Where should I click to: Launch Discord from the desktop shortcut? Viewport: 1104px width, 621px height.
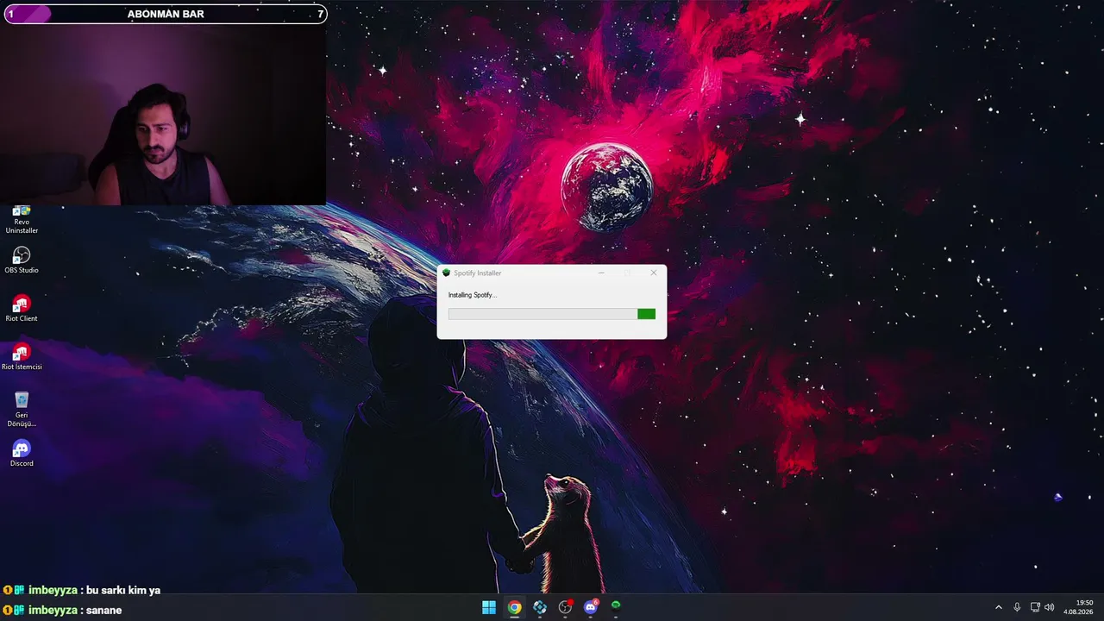22,454
